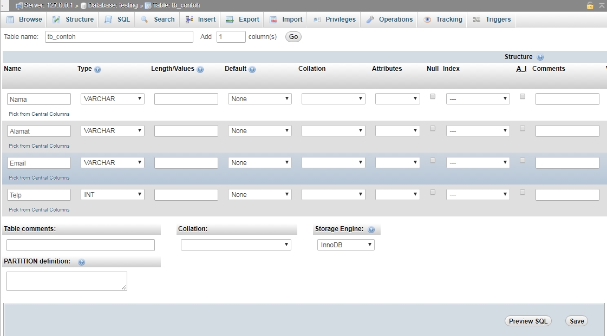Click the scroll-to-top chevron icon
607x336 pixels.
[601, 5]
